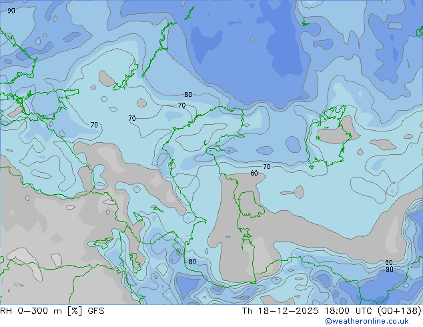Select the 80 contour label directly above a 70 label
The image size is (423, 327).
(x=188, y=95)
